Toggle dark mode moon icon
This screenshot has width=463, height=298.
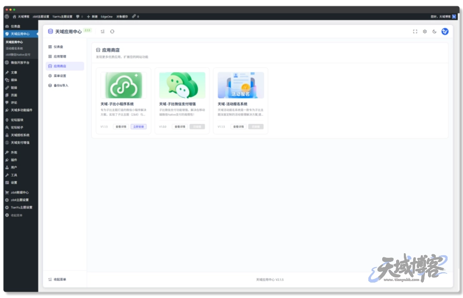(x=434, y=31)
